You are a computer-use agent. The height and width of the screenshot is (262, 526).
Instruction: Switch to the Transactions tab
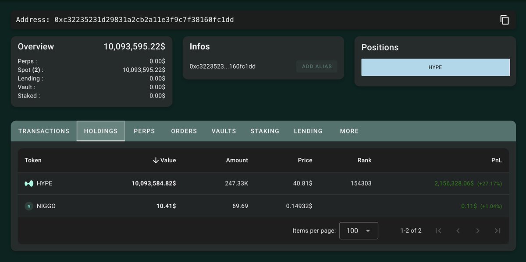[44, 131]
